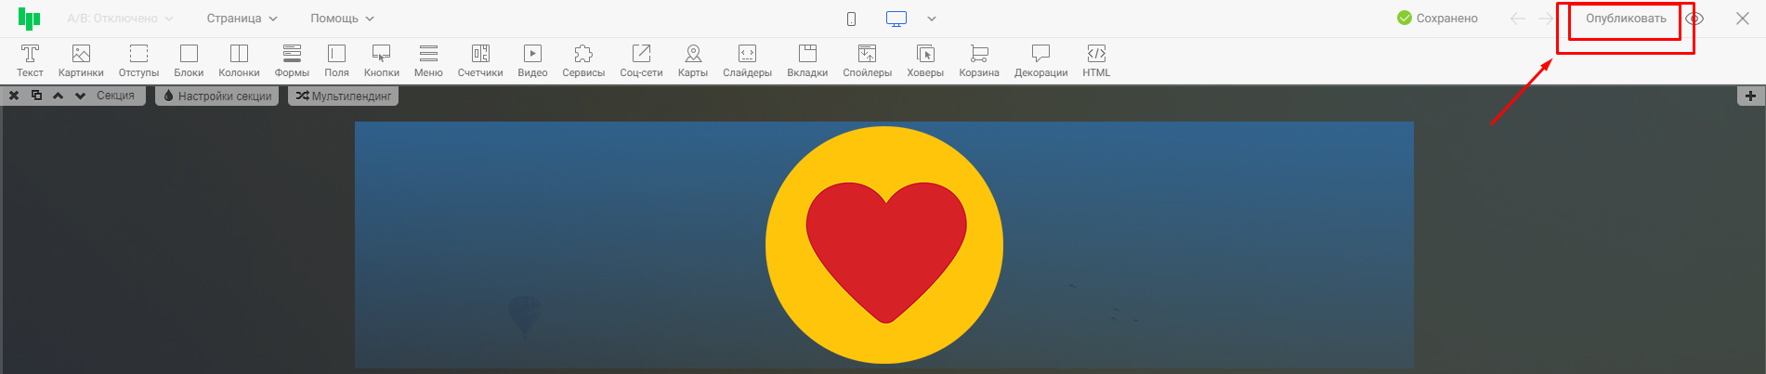This screenshot has width=1766, height=374.
Task: Open the Картинки image tool
Action: click(x=81, y=59)
